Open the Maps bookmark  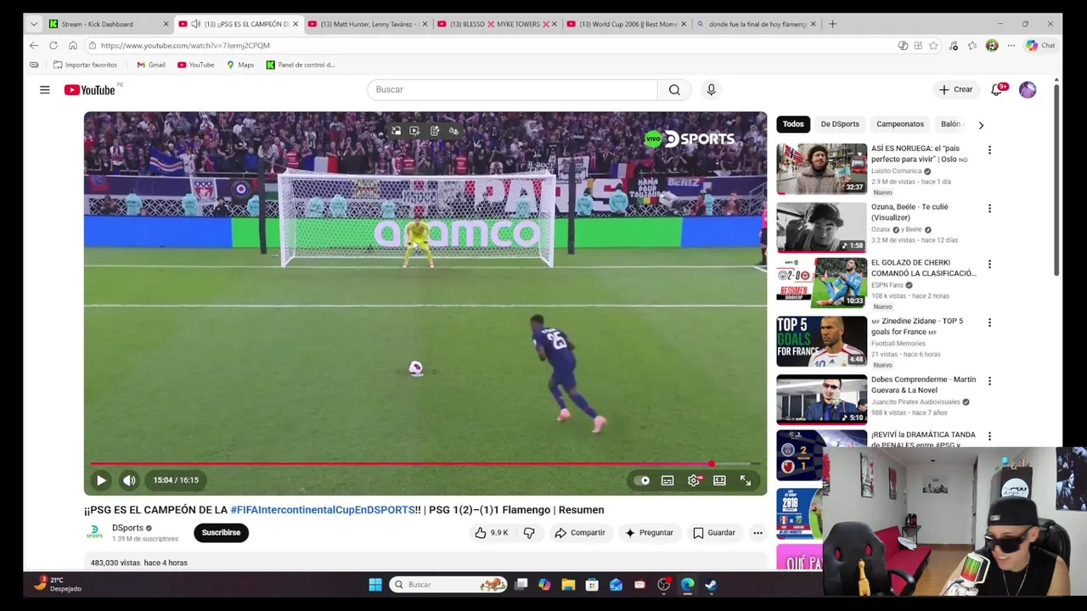coord(240,64)
